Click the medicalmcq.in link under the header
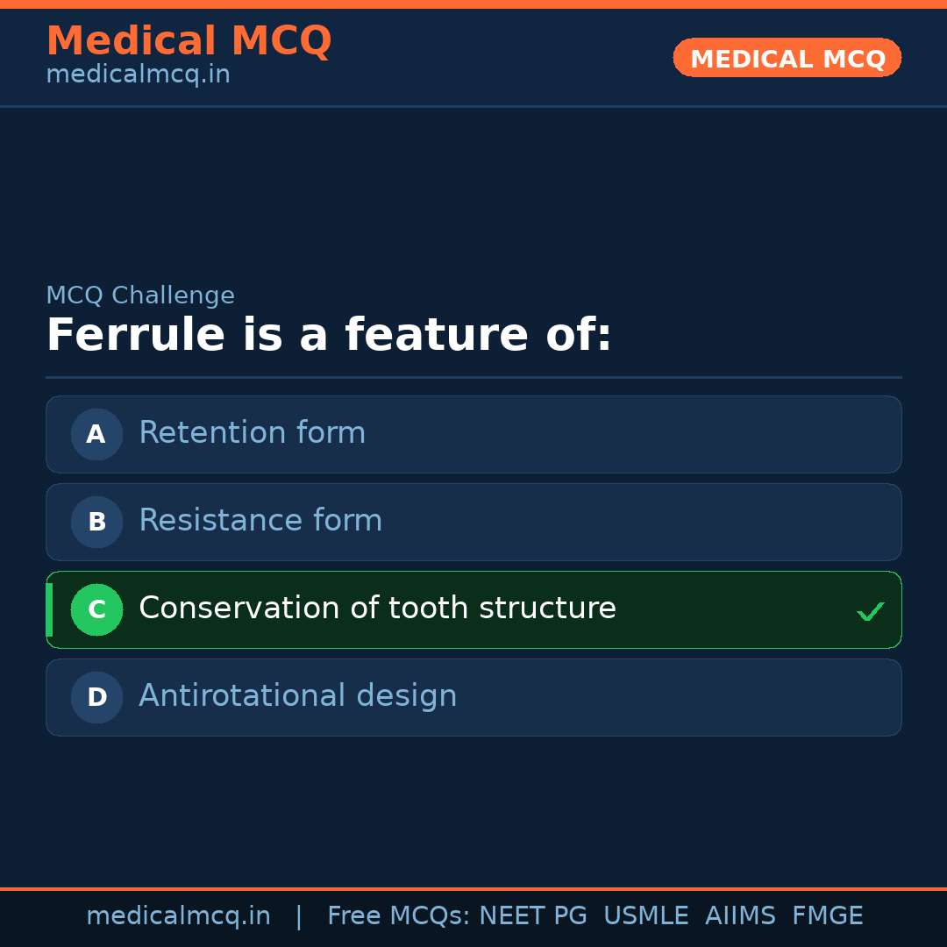Image resolution: width=947 pixels, height=947 pixels. (x=137, y=74)
